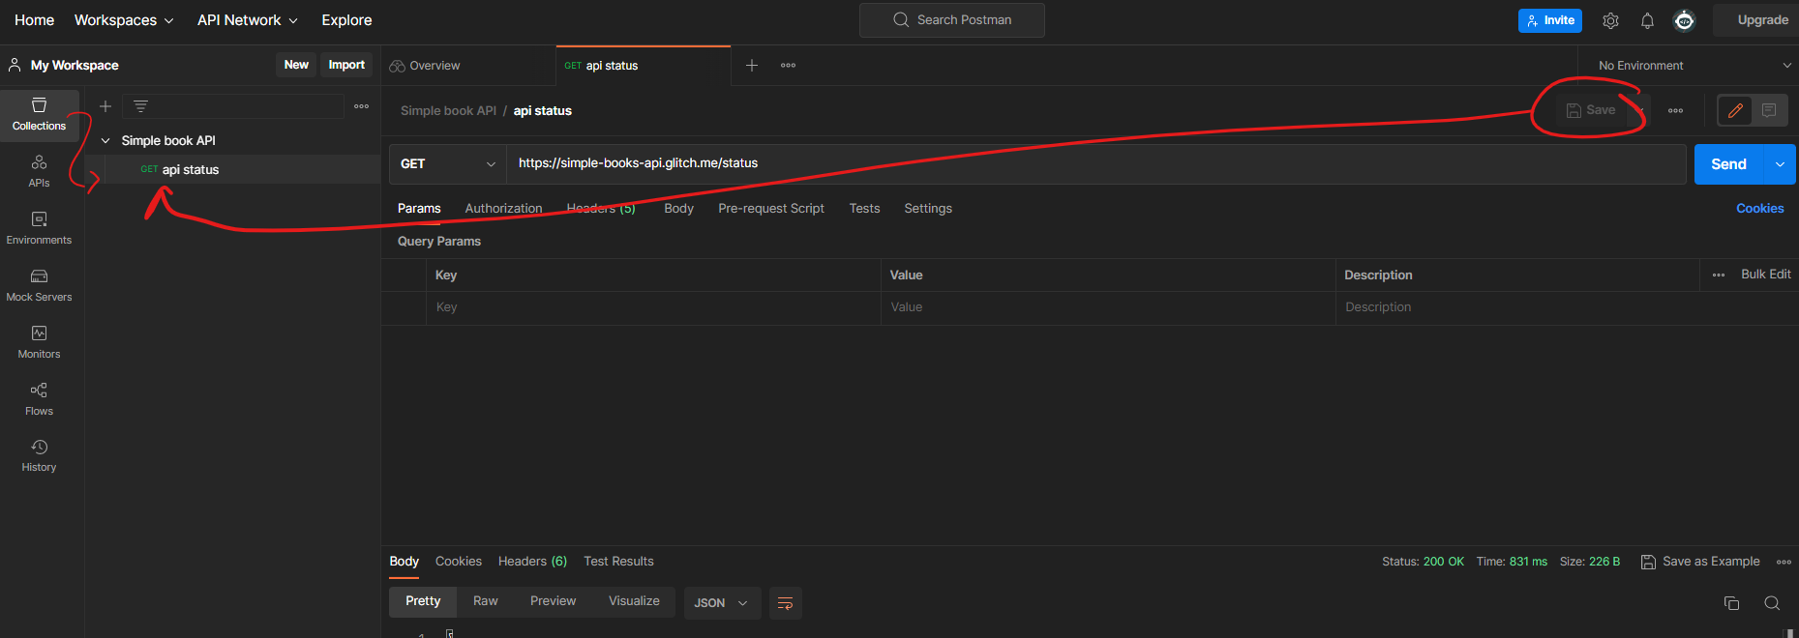The height and width of the screenshot is (638, 1799).
Task: Open the Authorization tab
Action: [x=503, y=209]
